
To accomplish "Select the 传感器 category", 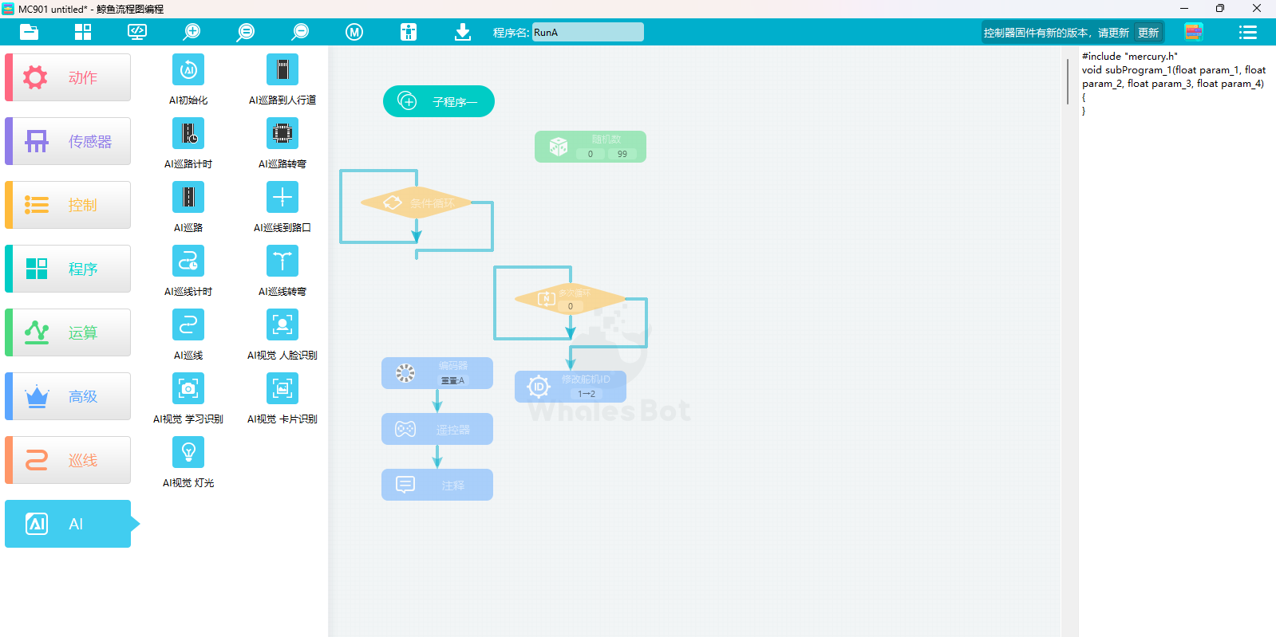I will [x=68, y=141].
